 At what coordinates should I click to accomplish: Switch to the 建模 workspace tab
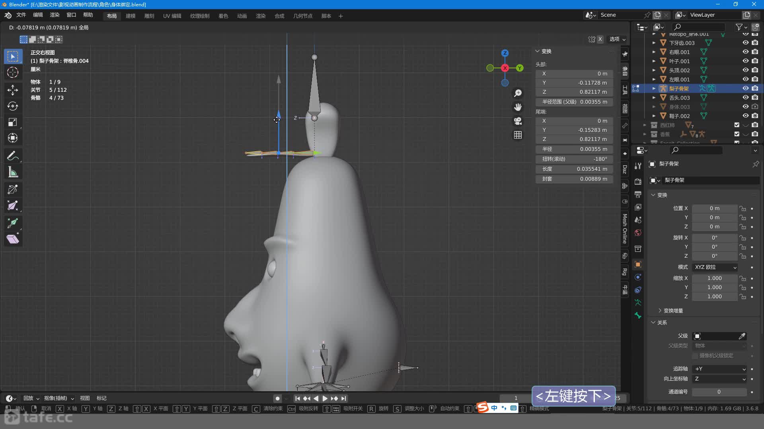pyautogui.click(x=131, y=16)
